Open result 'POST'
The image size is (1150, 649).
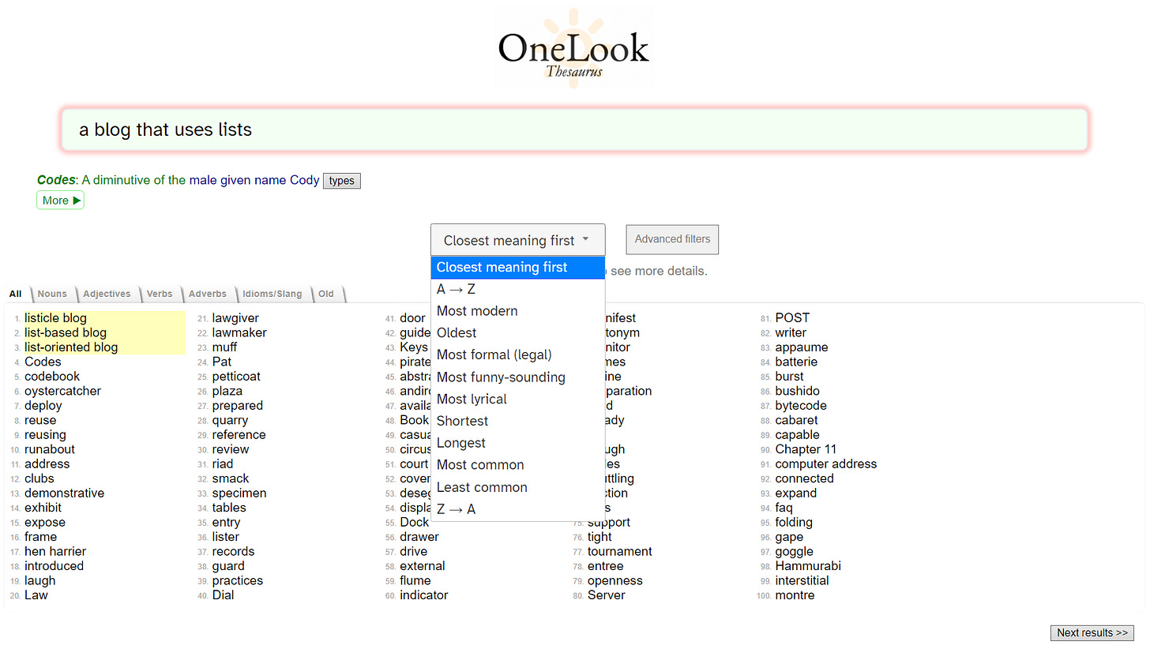click(792, 318)
